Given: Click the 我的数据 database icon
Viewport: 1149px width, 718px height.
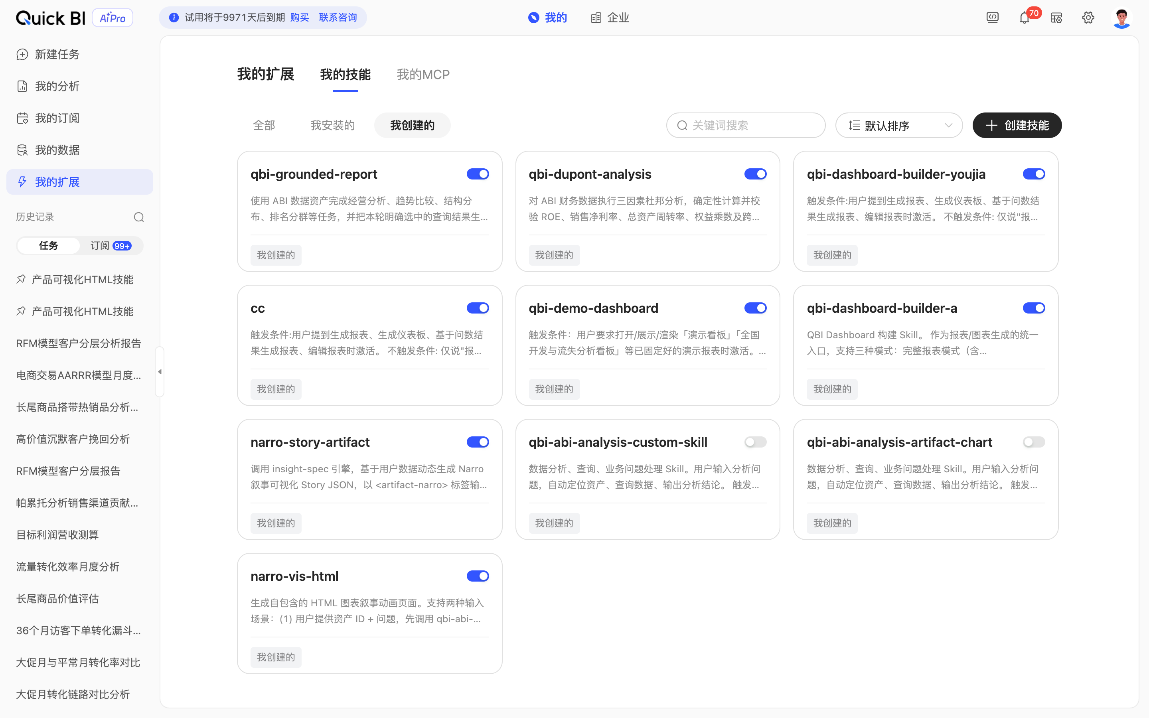Looking at the screenshot, I should [x=22, y=150].
